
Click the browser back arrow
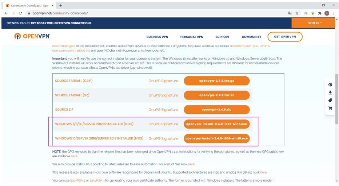click(x=6, y=13)
